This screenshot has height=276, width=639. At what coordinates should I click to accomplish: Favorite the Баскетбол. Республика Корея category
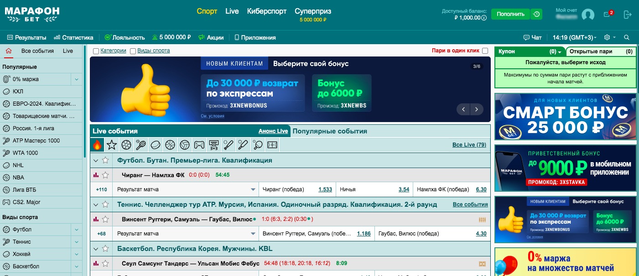point(105,249)
